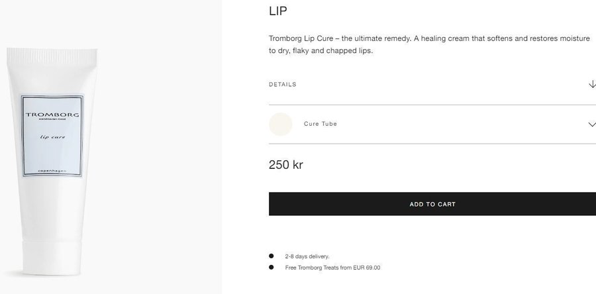
Task: Click the Tromborg logo on the tube
Action: point(52,115)
